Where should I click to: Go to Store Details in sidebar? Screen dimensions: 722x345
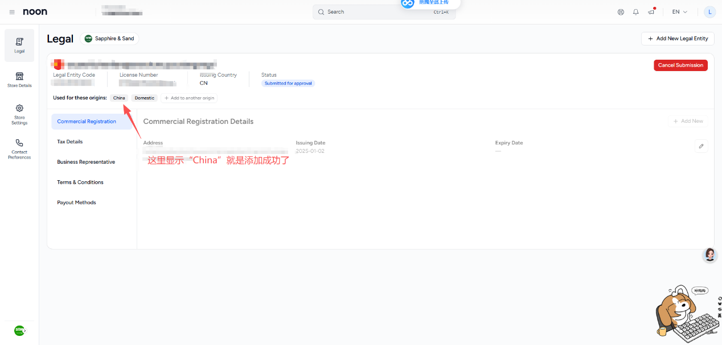(19, 80)
